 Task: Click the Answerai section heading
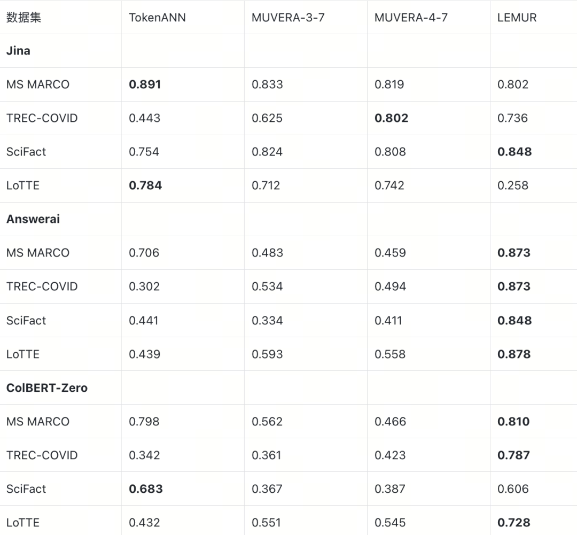[33, 219]
